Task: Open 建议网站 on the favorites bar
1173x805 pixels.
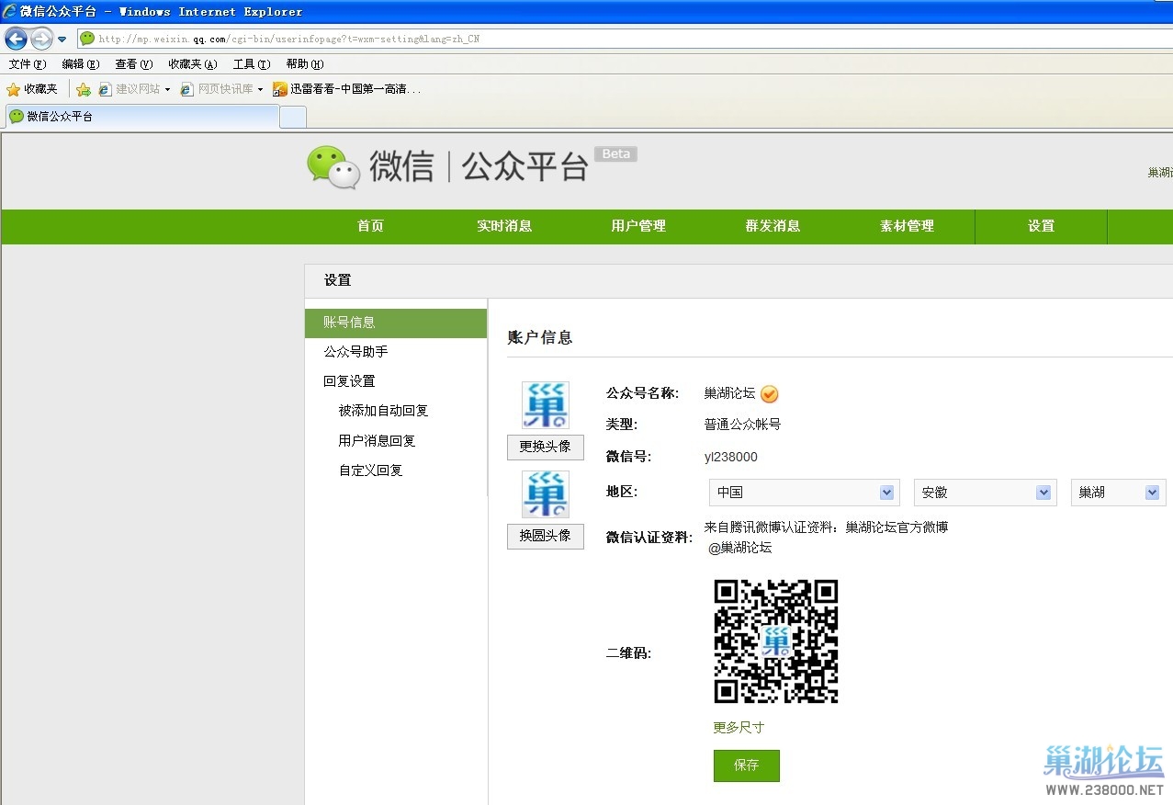Action: [136, 89]
